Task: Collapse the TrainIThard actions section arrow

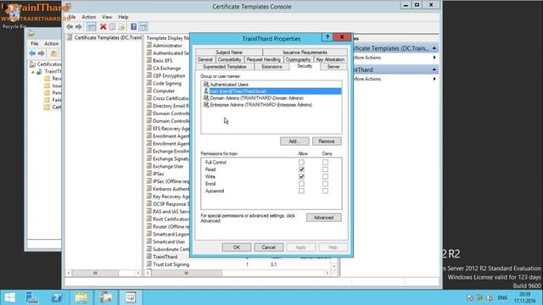Action: [x=434, y=69]
